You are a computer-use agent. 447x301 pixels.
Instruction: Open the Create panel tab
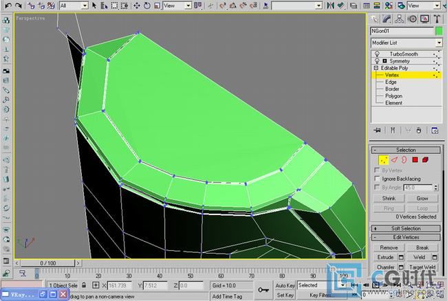point(374,19)
